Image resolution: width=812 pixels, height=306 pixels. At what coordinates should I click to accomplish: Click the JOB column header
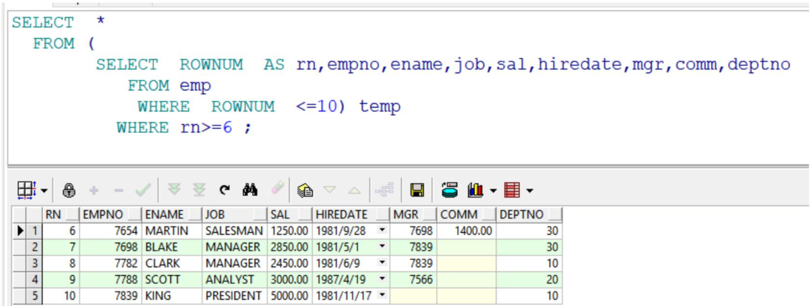[235, 215]
